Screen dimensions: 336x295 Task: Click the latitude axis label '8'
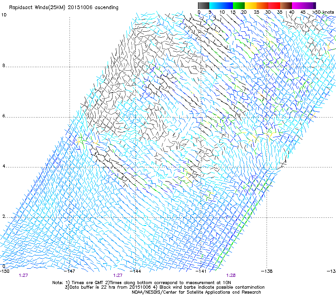coord(4,65)
